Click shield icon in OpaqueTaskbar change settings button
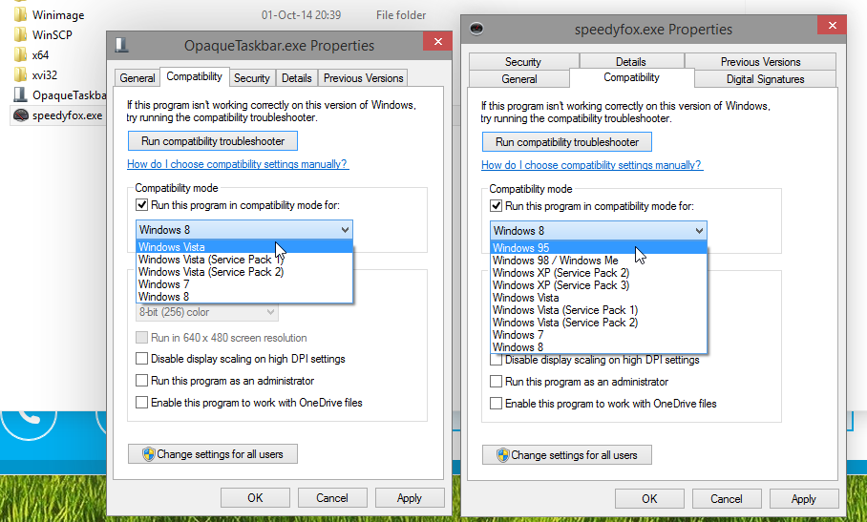 click(149, 454)
